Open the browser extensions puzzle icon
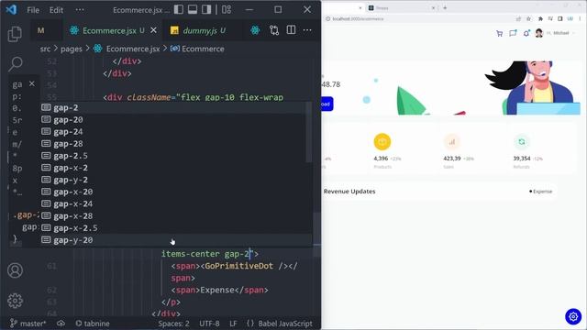Viewport: 587px width, 330px height. click(x=540, y=18)
